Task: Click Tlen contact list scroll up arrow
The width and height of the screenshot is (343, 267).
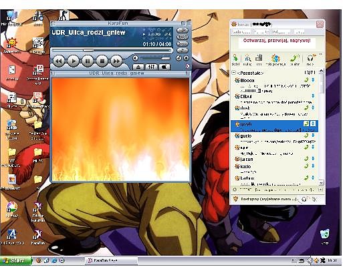Action: tap(321, 71)
